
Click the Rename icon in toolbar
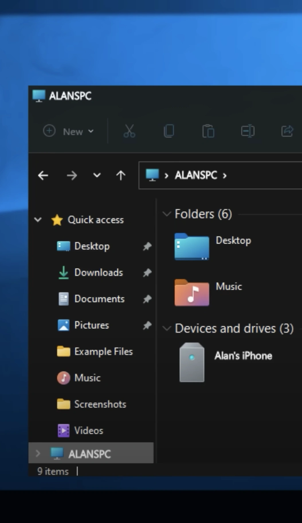pyautogui.click(x=248, y=131)
